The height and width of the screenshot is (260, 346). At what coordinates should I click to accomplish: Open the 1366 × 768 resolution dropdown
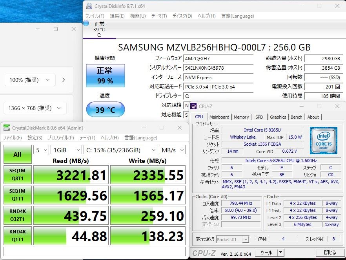pyautogui.click(x=35, y=108)
